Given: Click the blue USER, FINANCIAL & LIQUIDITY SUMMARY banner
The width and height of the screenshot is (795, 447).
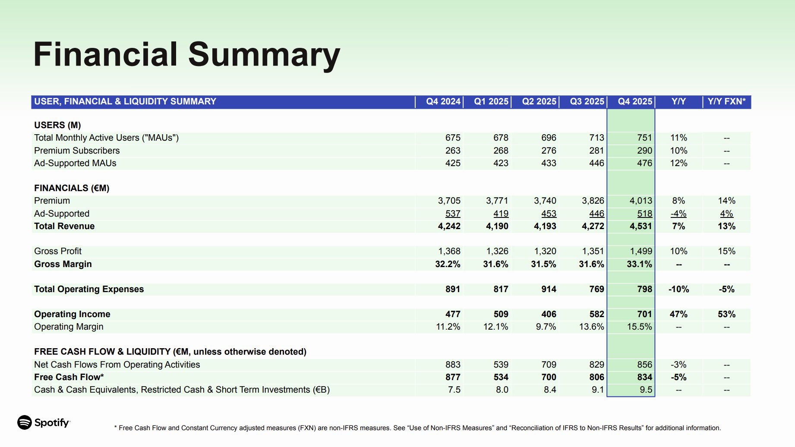Looking at the screenshot, I should (125, 101).
